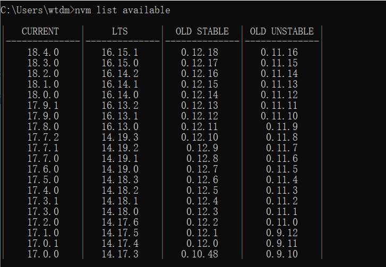
Task: Select the OLD UNSTABLE column header
Action: 282,31
